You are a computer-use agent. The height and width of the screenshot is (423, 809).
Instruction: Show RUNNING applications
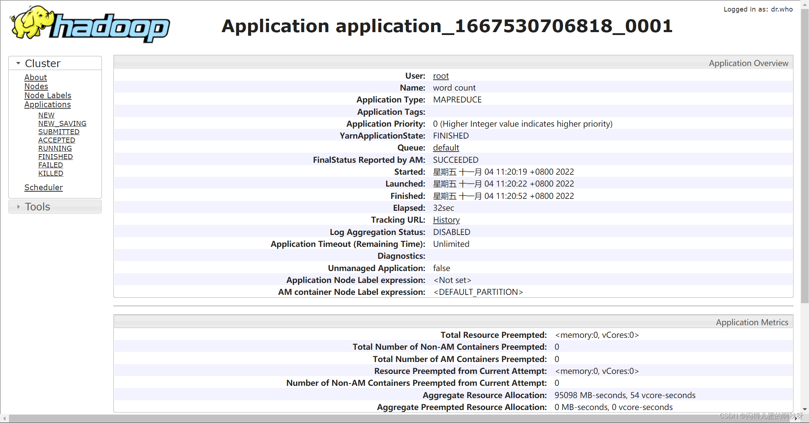coord(55,148)
